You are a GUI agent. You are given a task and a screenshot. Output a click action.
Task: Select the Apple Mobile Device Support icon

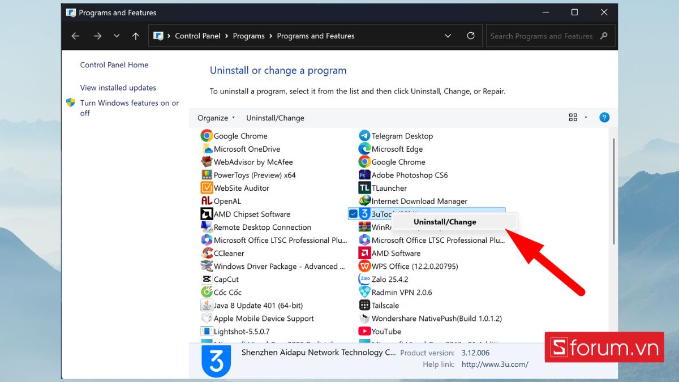207,318
